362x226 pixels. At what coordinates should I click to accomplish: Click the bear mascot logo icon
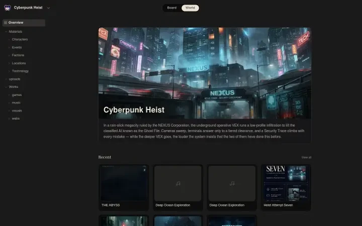pos(8,8)
